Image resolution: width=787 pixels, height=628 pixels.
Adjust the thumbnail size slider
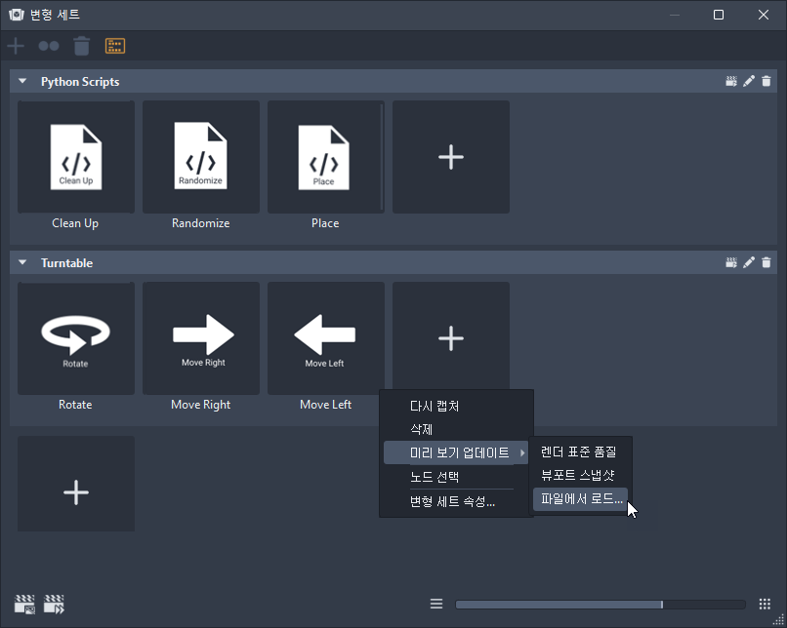tap(600, 605)
